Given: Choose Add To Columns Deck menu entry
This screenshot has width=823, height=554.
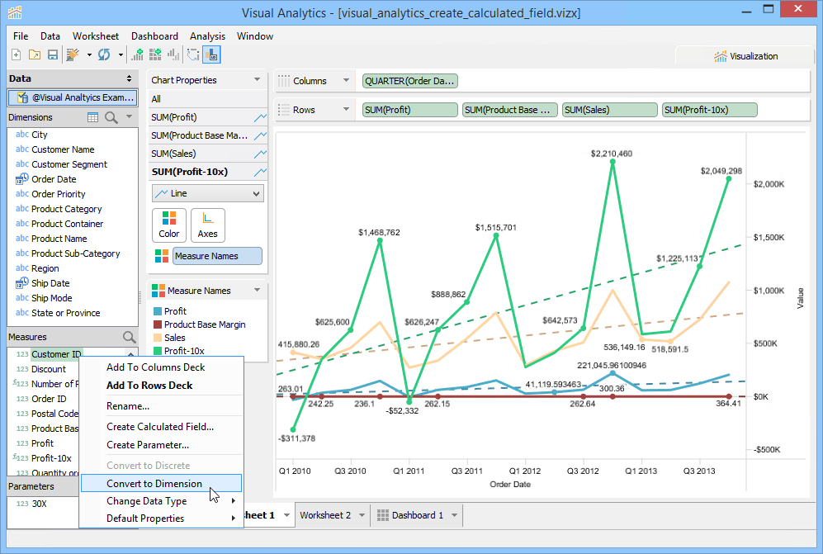Looking at the screenshot, I should (x=161, y=367).
